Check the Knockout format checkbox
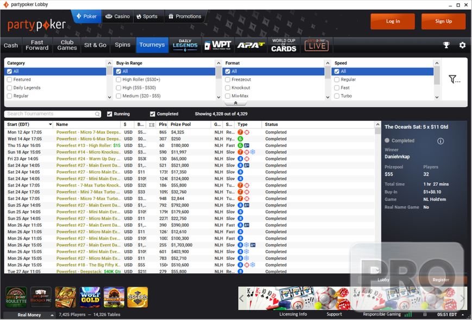The width and height of the screenshot is (472, 320). point(228,88)
